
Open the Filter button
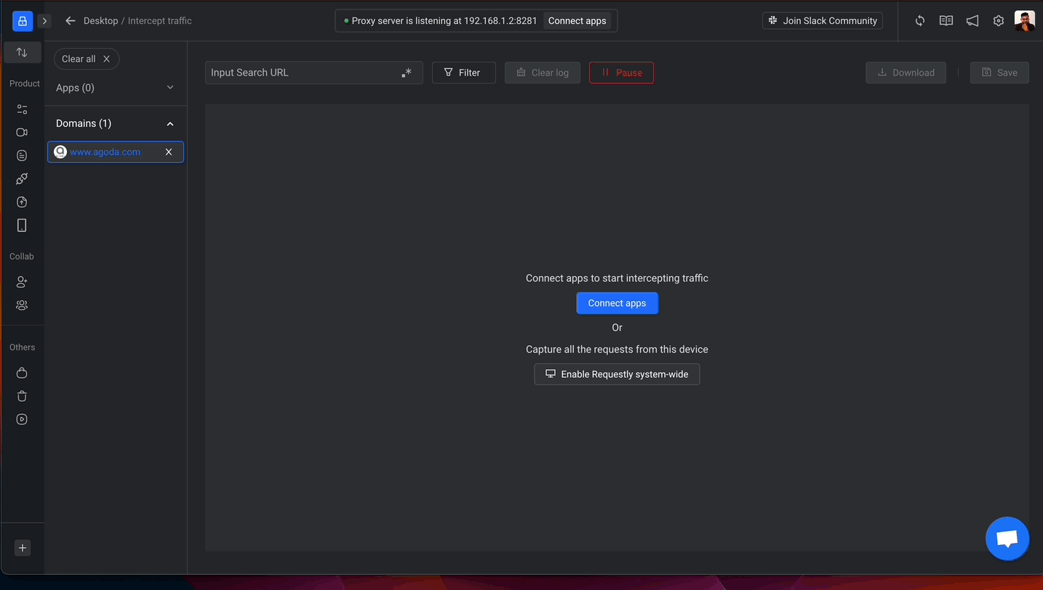(464, 73)
